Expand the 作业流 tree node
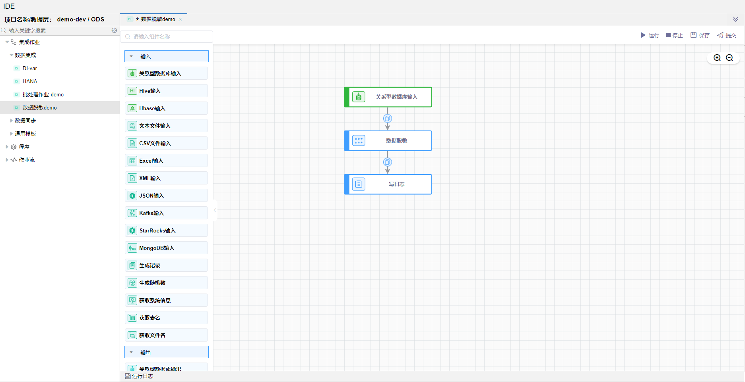The image size is (745, 382). pyautogui.click(x=7, y=160)
